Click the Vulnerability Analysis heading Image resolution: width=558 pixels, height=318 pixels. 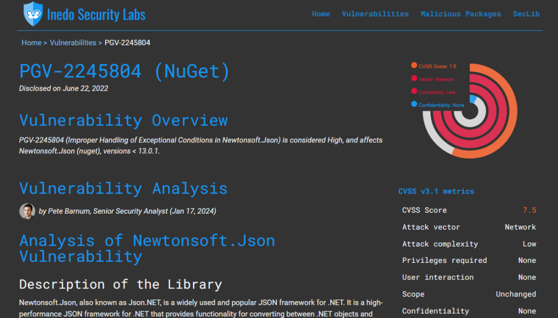[123, 188]
